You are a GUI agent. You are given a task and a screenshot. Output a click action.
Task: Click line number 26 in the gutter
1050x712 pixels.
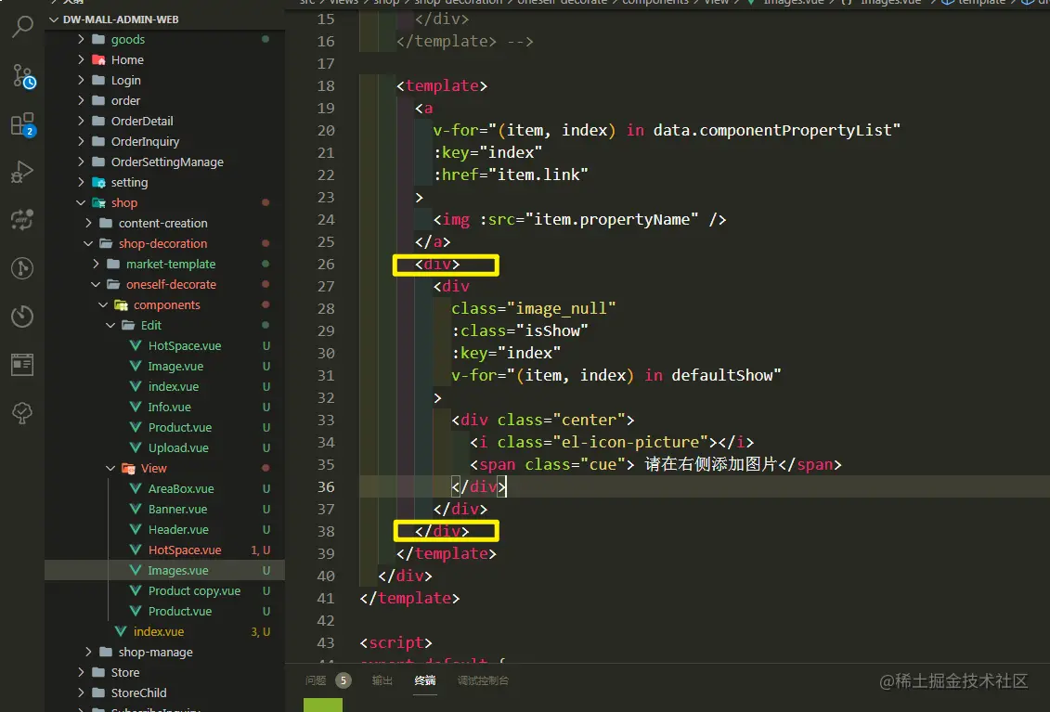[326, 264]
